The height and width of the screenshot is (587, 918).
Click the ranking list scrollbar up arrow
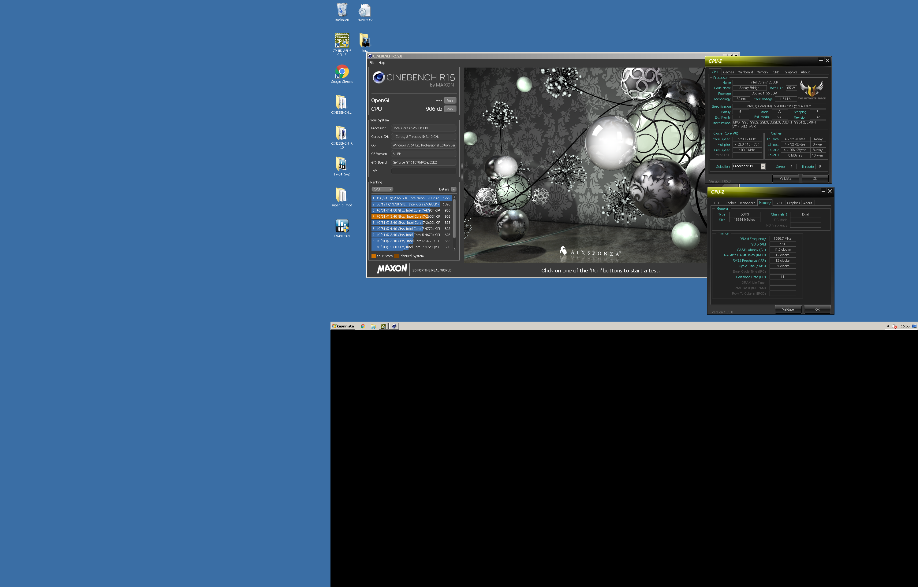454,197
